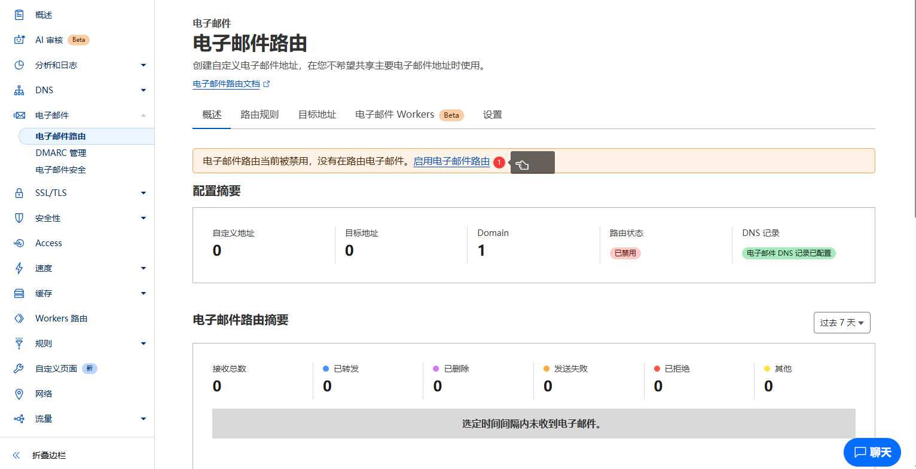The image size is (916, 469).
Task: Open the 过去 7 天 time range dropdown
Action: click(x=841, y=322)
